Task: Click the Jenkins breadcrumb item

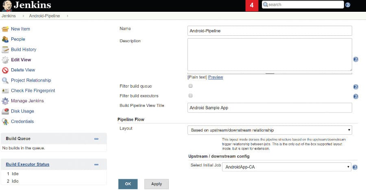Action: click(x=9, y=16)
